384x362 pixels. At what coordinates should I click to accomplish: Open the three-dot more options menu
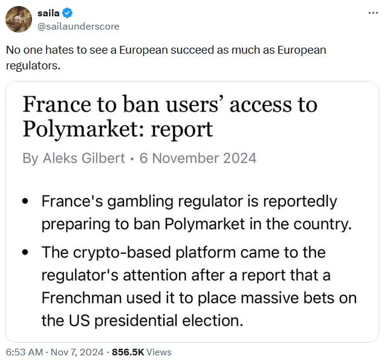373,13
